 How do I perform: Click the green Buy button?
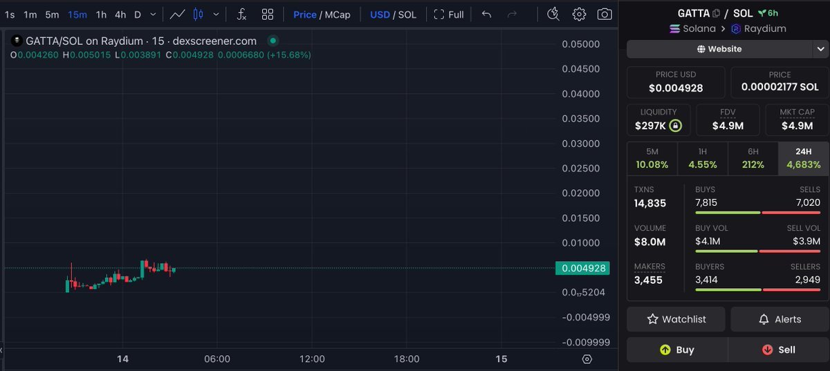tap(677, 350)
